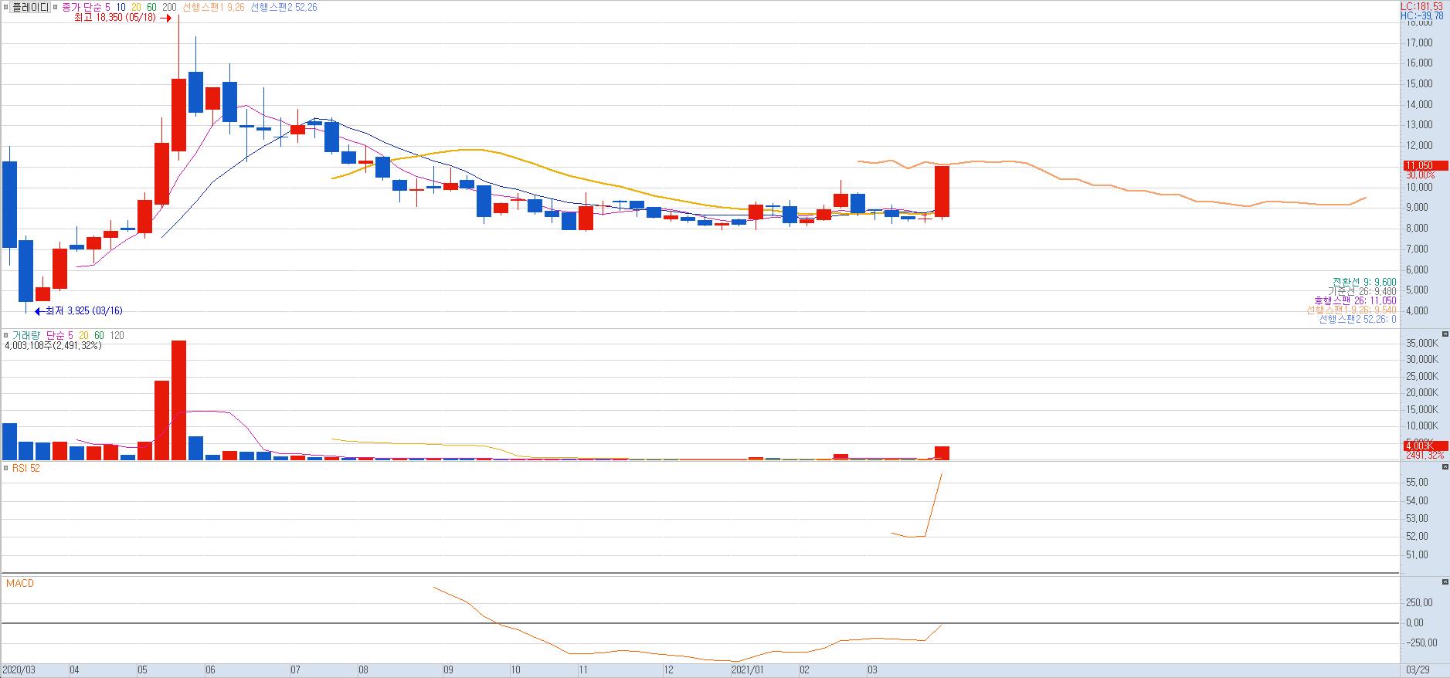
Task: Toggle the square marker beside 거래량 label
Action: click(7, 335)
